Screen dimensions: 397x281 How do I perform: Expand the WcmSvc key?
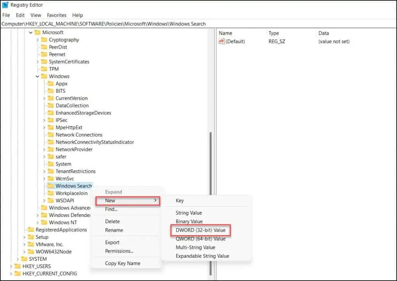tap(44, 179)
